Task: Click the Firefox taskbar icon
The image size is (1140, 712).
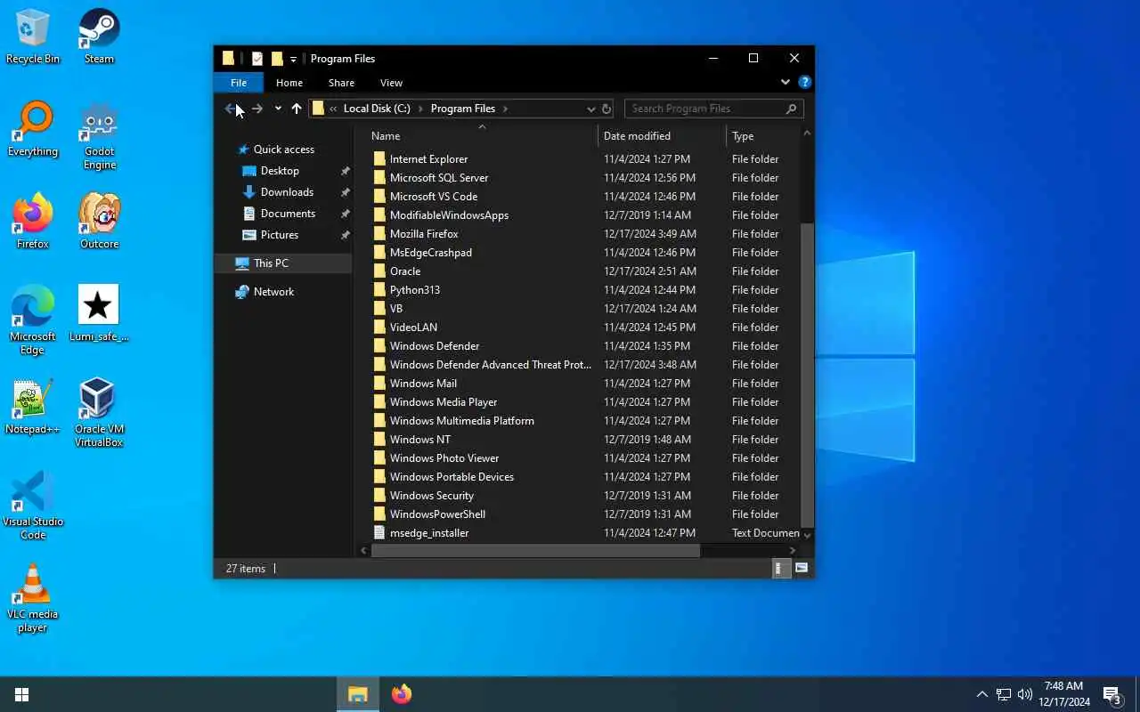Action: pos(402,694)
